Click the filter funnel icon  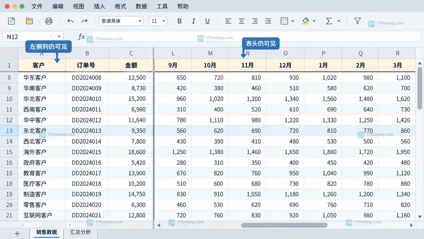357,21
